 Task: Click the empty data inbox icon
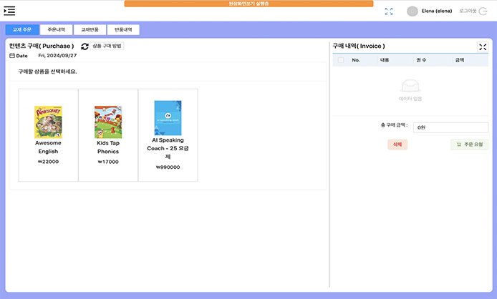pyautogui.click(x=410, y=87)
